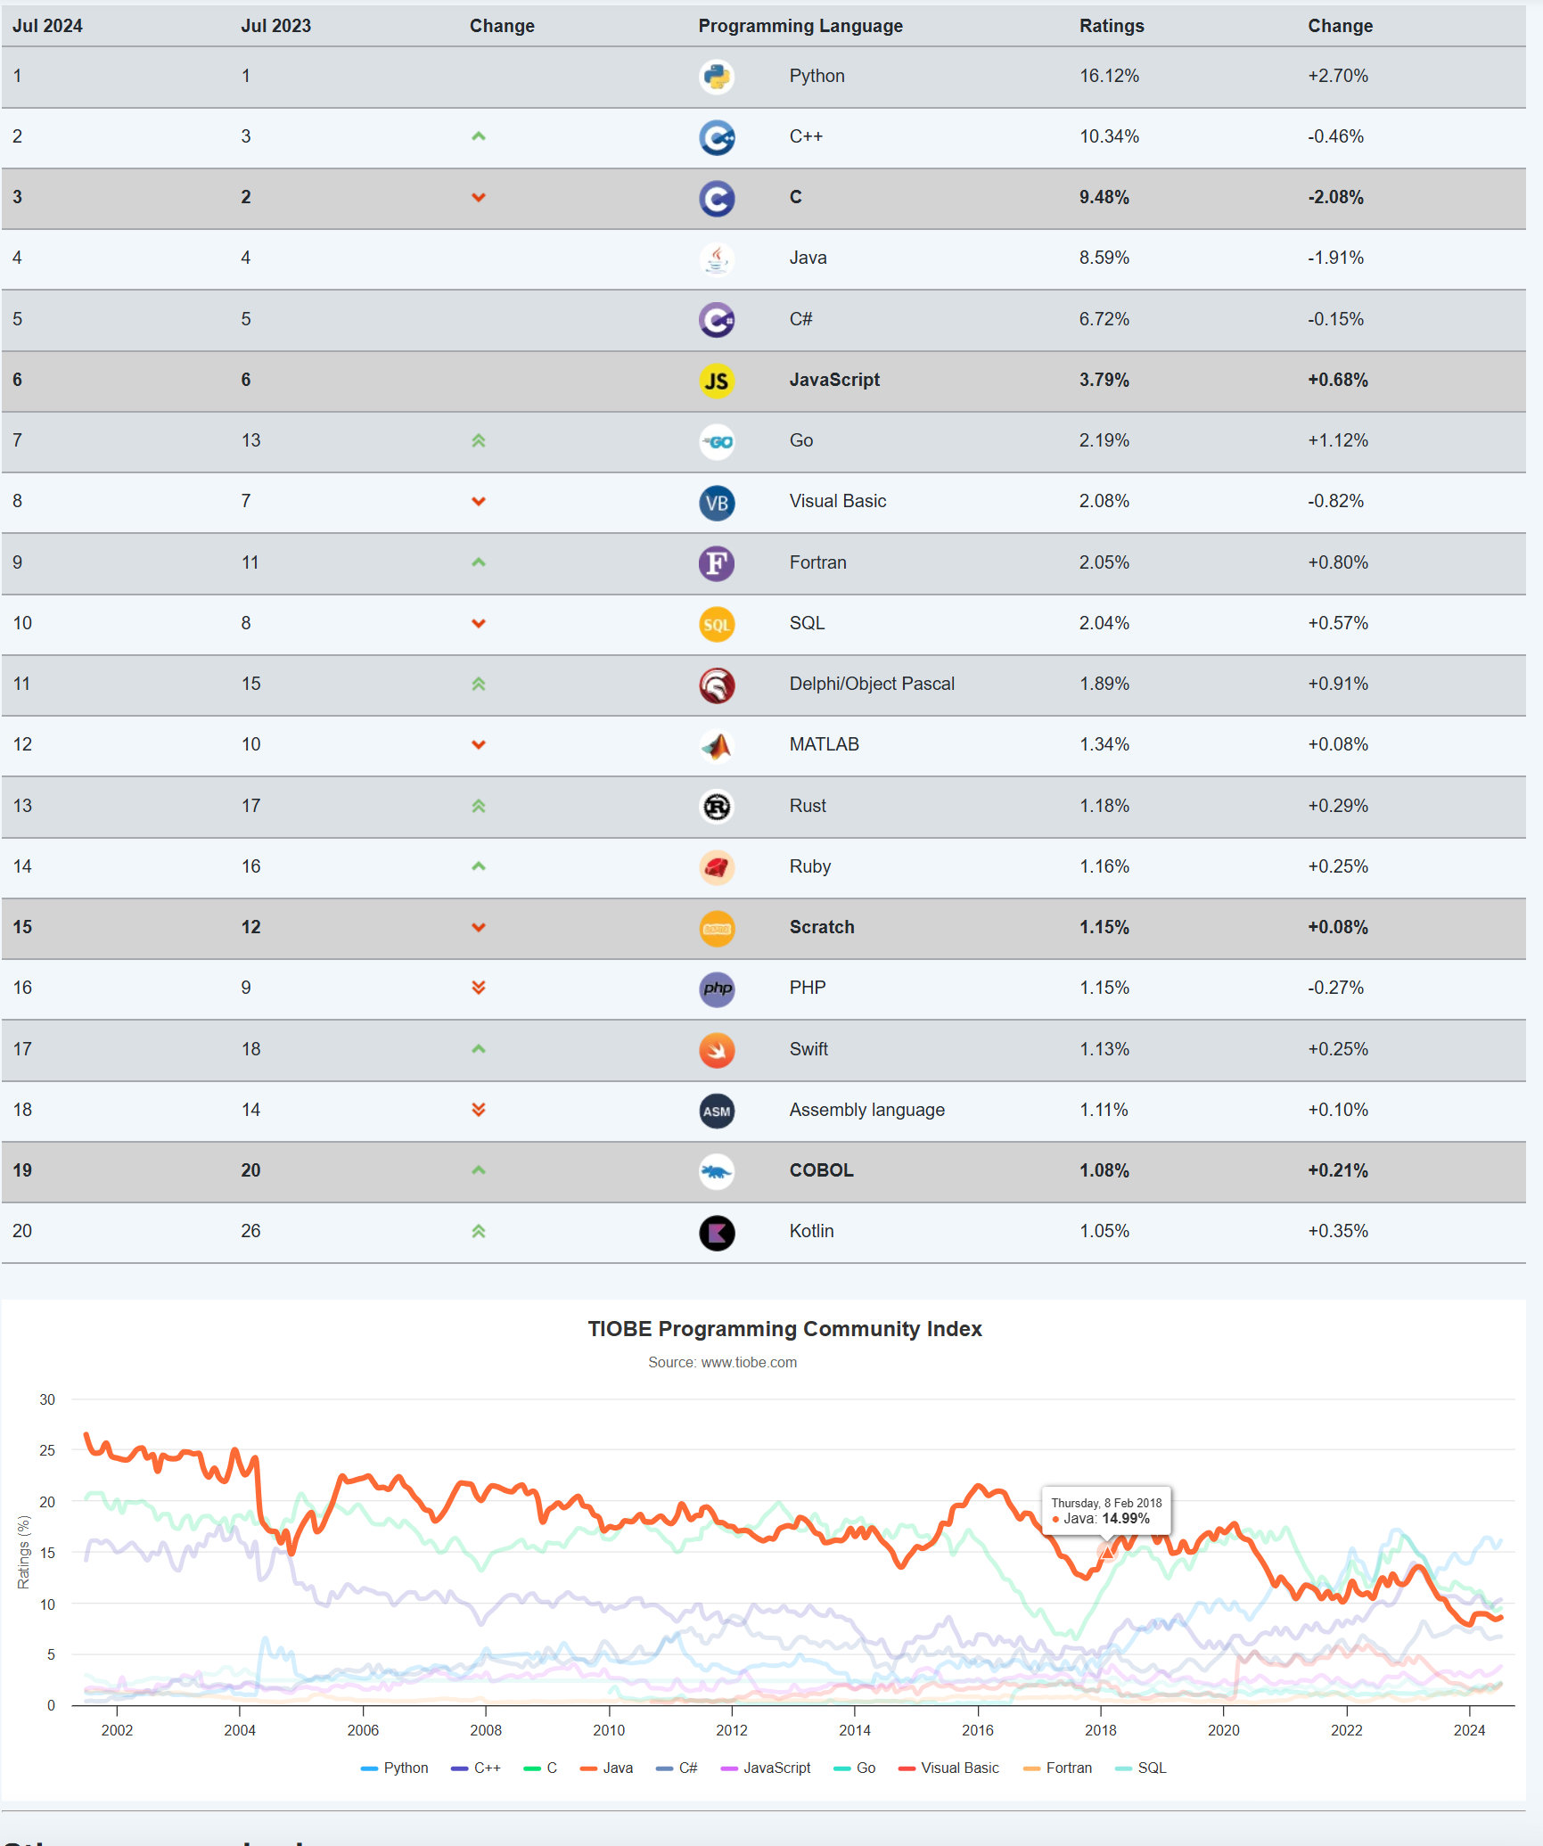Toggle Fortran series in chart legend

(x=1058, y=1768)
